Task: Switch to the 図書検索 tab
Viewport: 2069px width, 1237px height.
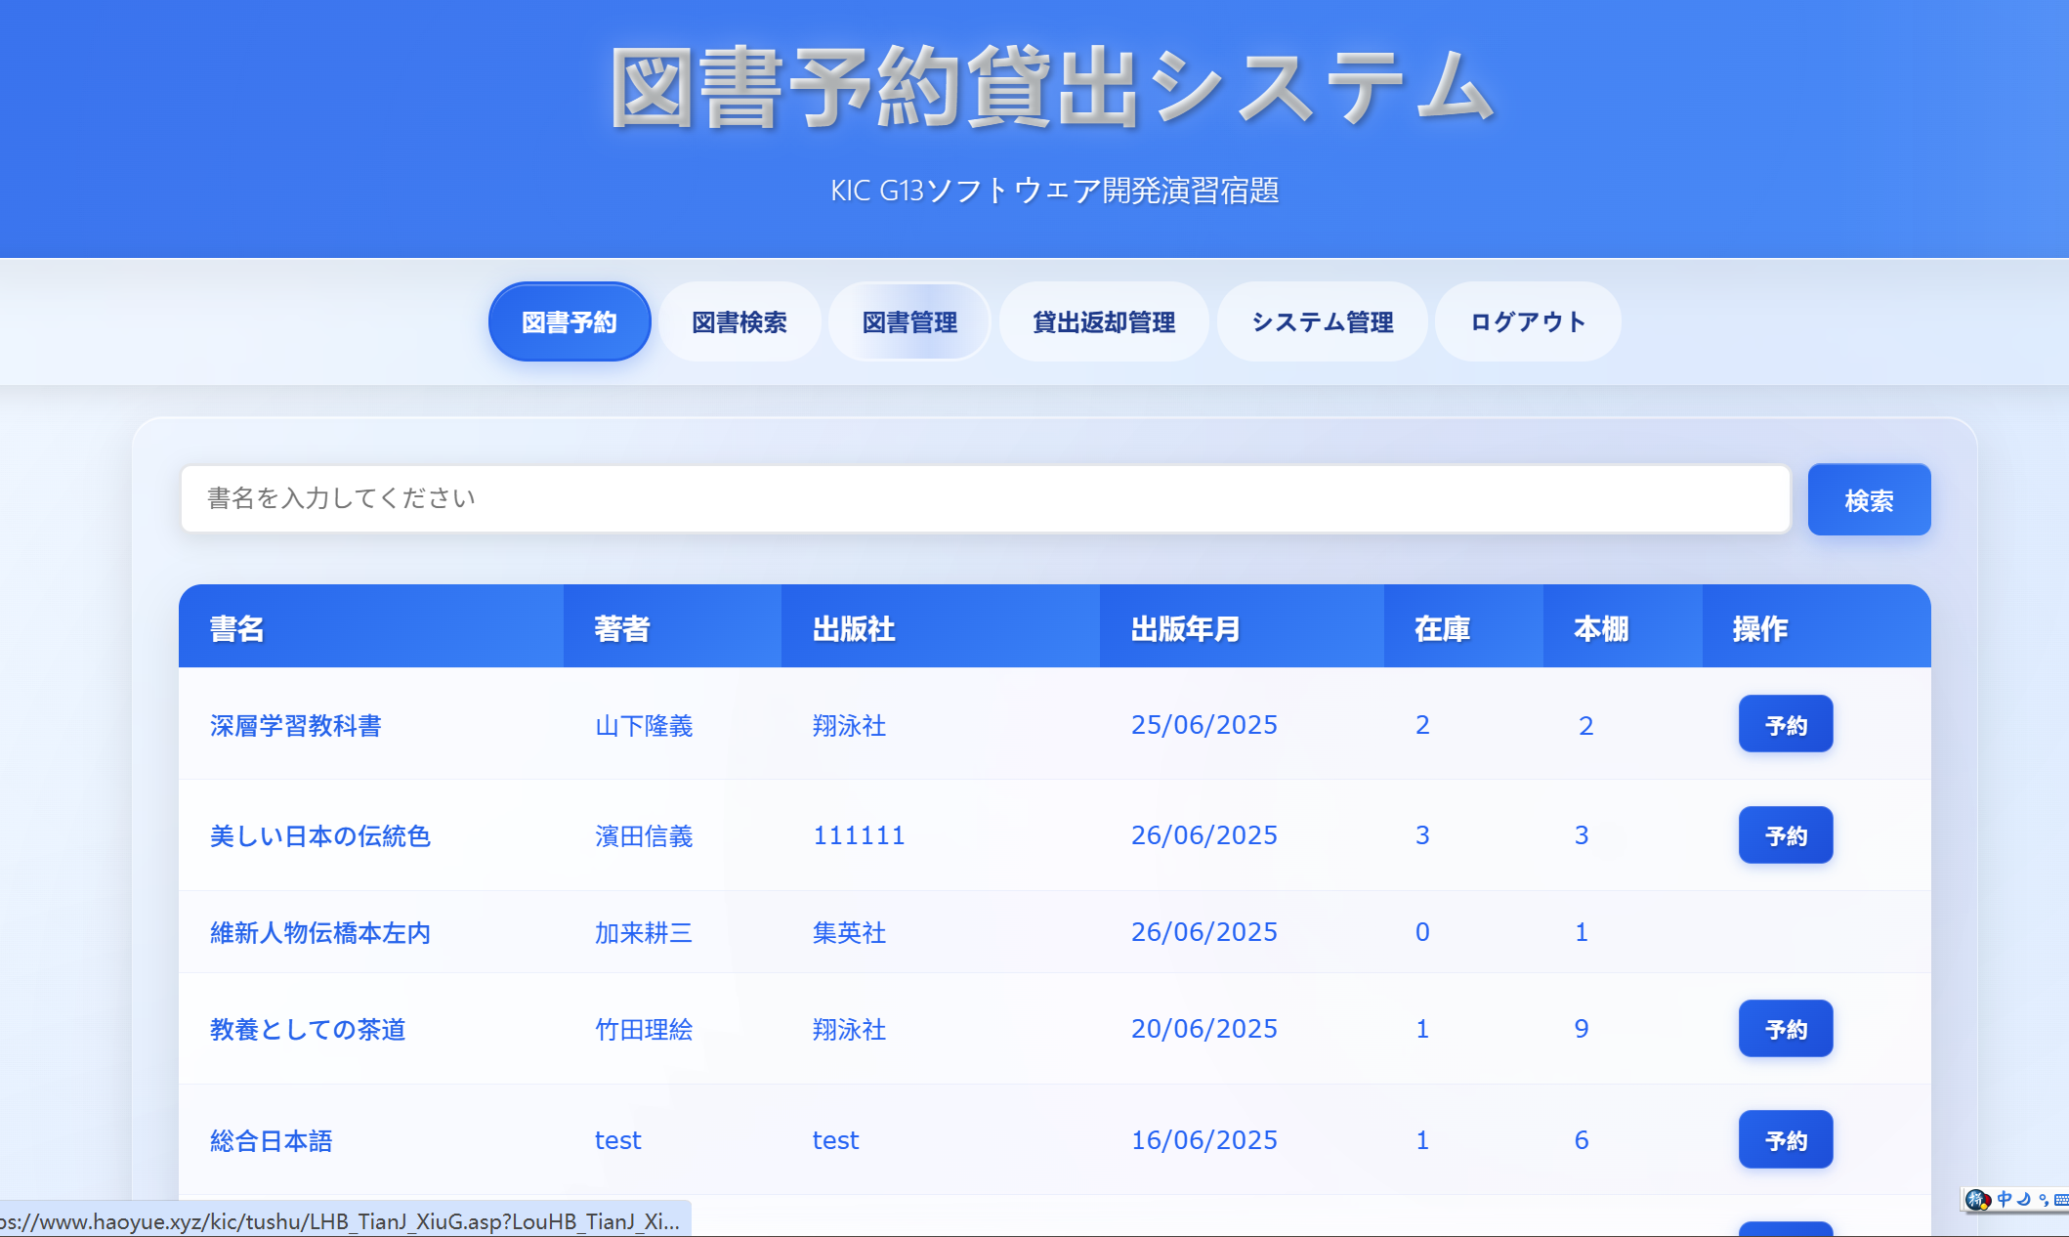Action: (x=739, y=321)
